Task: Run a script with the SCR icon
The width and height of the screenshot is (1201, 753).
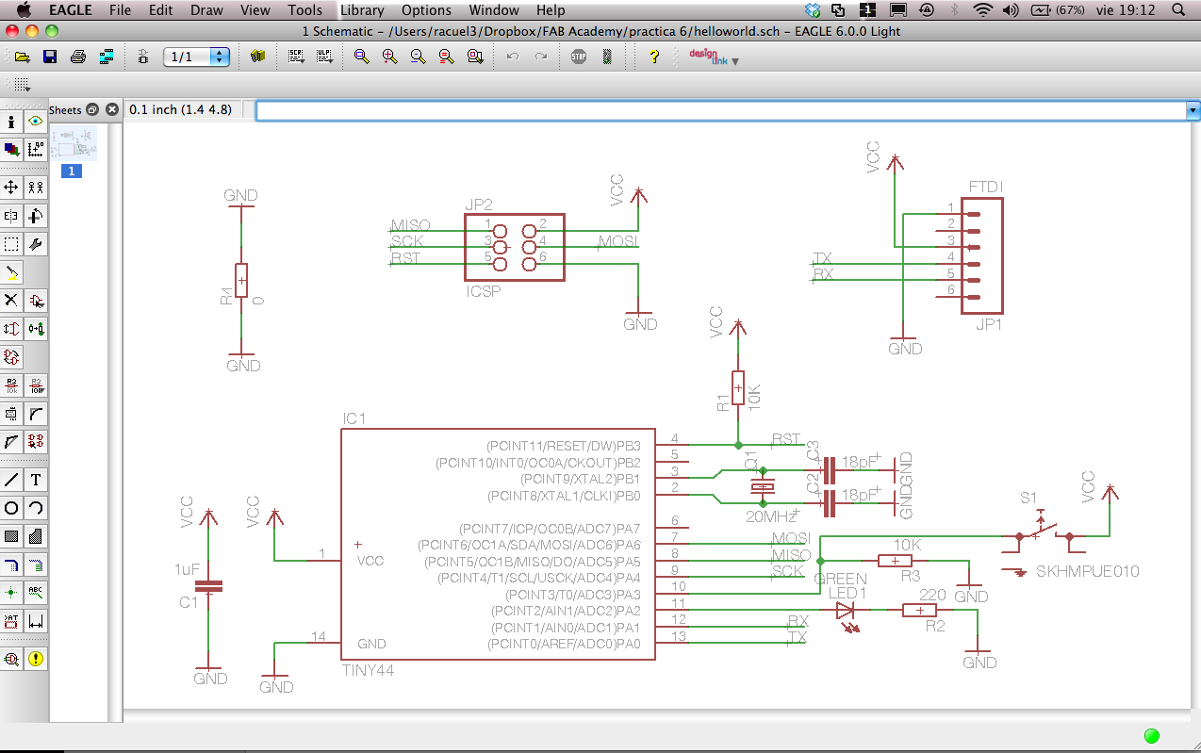Action: point(296,57)
